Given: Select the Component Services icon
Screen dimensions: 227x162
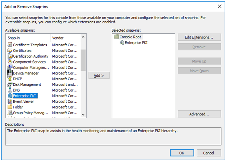Looking at the screenshot, I should point(10,62).
